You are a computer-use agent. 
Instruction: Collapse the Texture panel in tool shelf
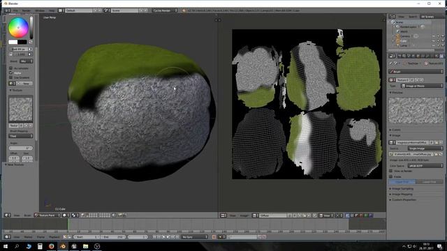[x=17, y=90]
